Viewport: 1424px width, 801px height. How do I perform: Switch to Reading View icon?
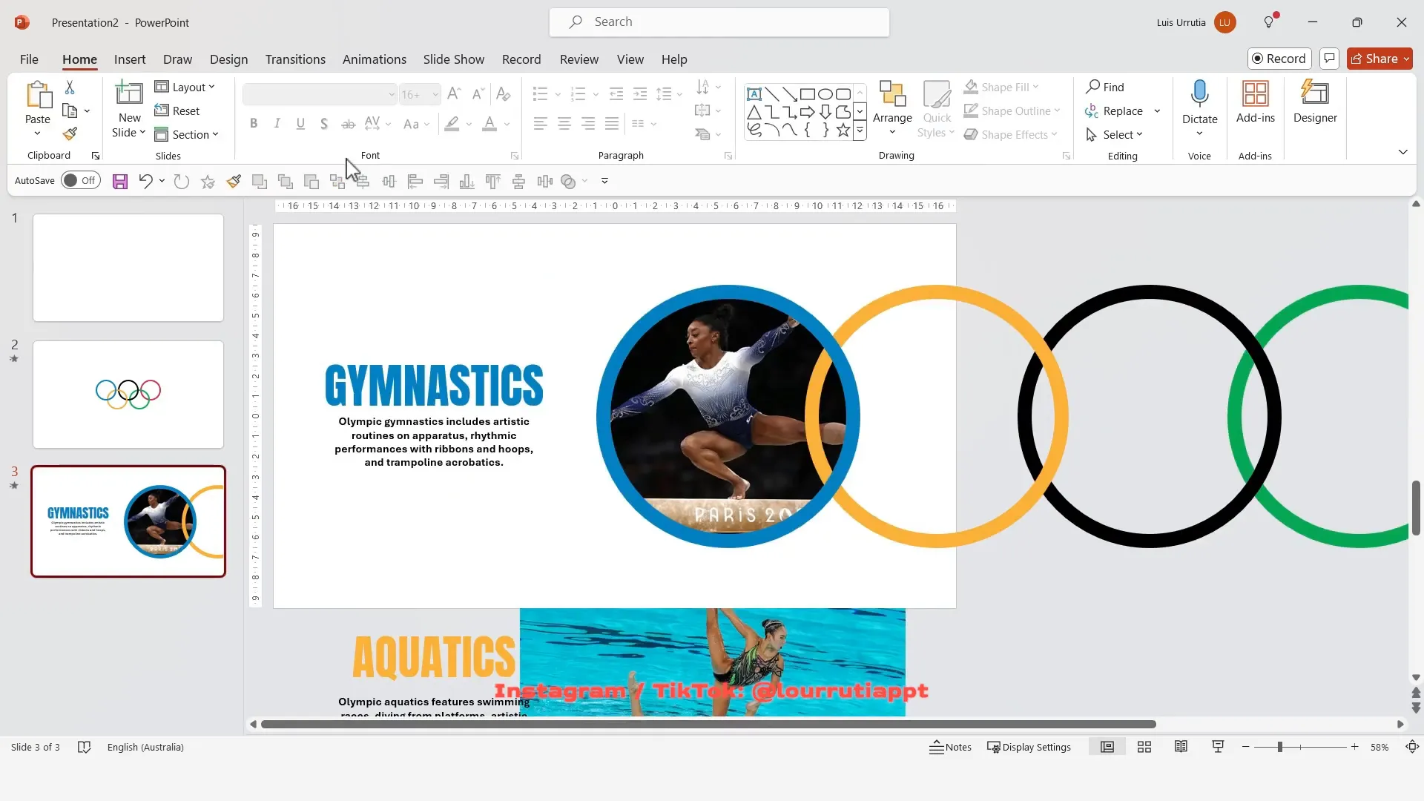coord(1181,747)
